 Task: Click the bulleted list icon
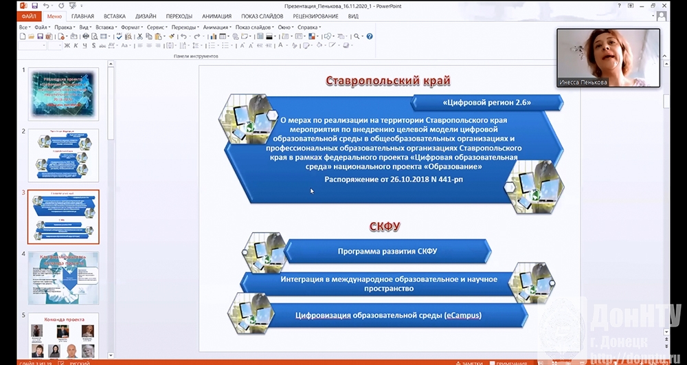[226, 45]
